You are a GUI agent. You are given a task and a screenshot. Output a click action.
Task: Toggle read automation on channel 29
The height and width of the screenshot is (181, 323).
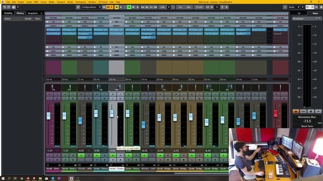click(x=81, y=155)
